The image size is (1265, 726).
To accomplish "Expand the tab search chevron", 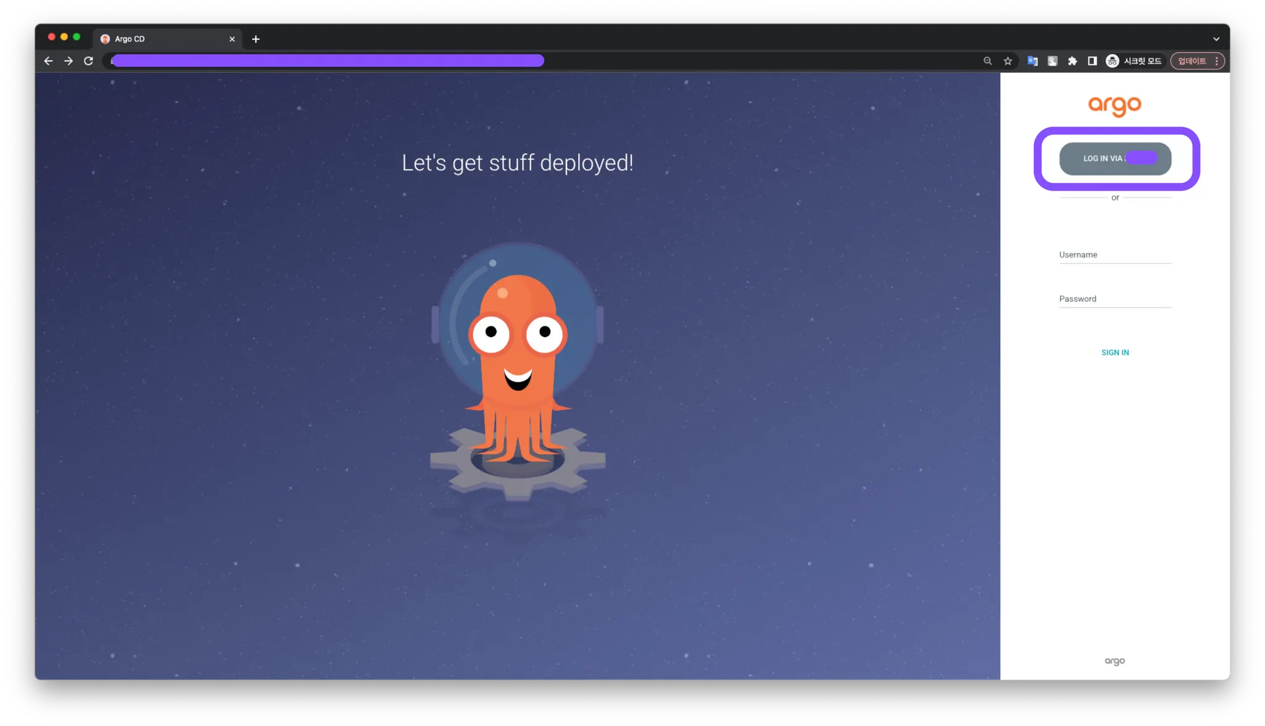I will [x=1216, y=39].
